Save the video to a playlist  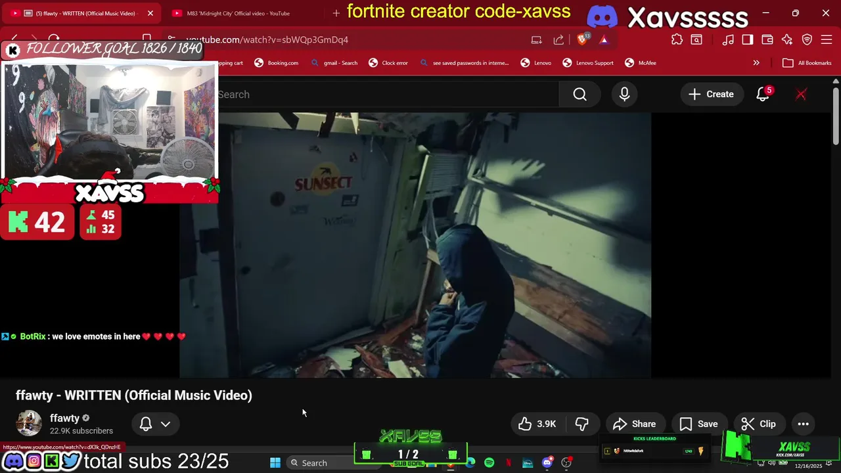coord(699,424)
